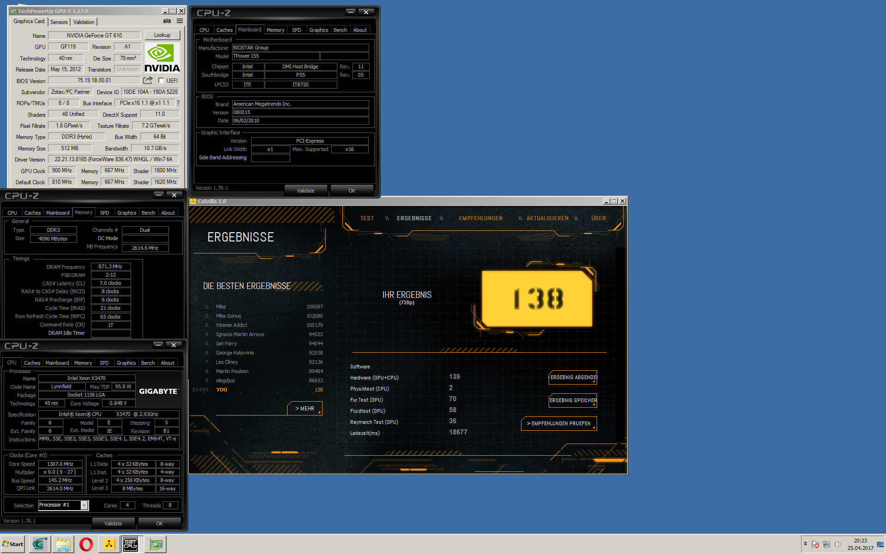Click the GPU-Z screenshot camera icon
This screenshot has height=554, width=886.
(167, 21)
